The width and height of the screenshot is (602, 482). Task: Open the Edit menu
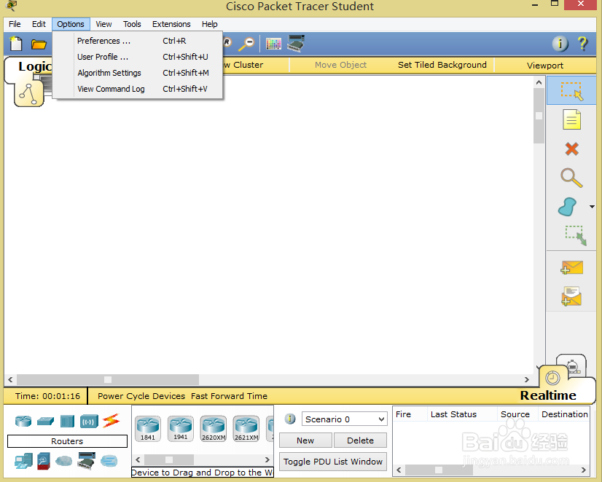(39, 24)
